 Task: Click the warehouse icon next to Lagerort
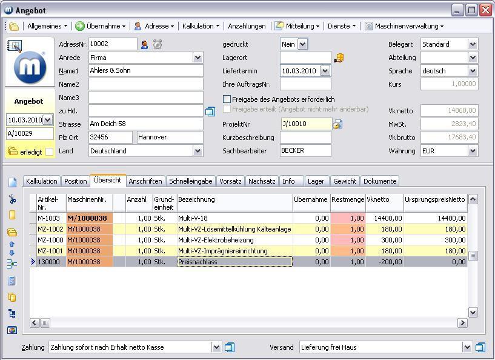pos(339,58)
